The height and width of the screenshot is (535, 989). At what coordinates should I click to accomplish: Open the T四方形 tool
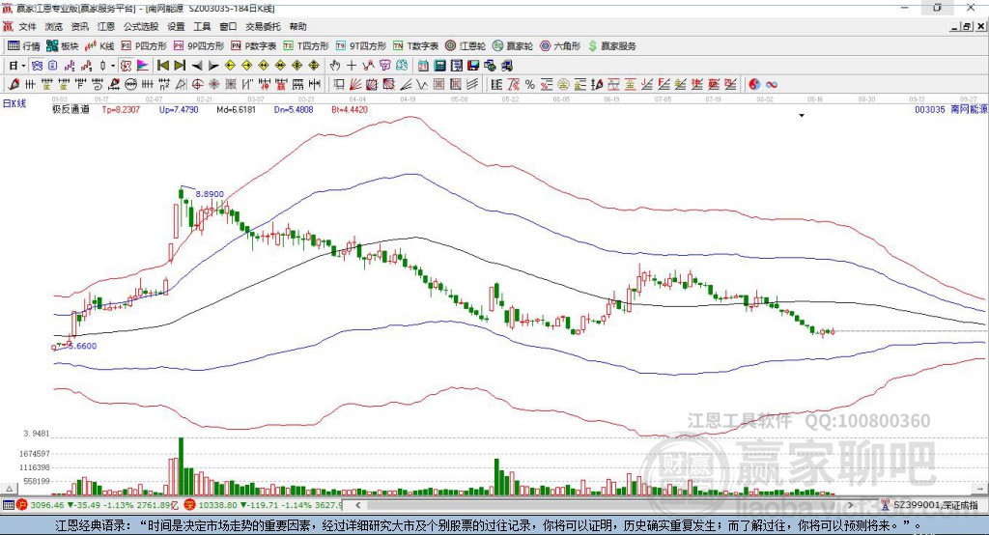click(x=306, y=46)
